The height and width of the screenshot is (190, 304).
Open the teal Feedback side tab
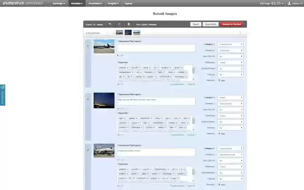(x=2, y=95)
